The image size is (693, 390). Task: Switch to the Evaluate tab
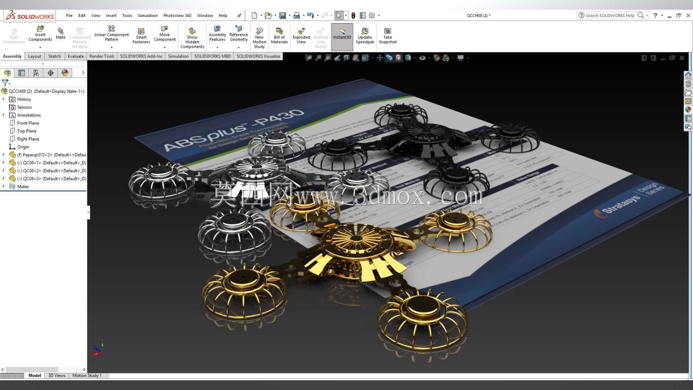(x=76, y=56)
